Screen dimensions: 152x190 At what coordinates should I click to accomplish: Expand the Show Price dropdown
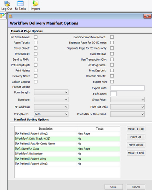tap(128, 99)
